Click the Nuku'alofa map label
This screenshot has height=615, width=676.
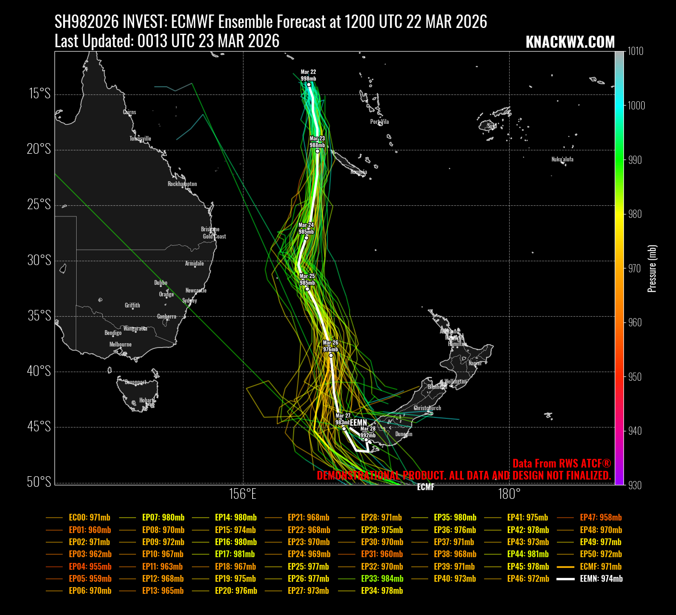(x=562, y=159)
